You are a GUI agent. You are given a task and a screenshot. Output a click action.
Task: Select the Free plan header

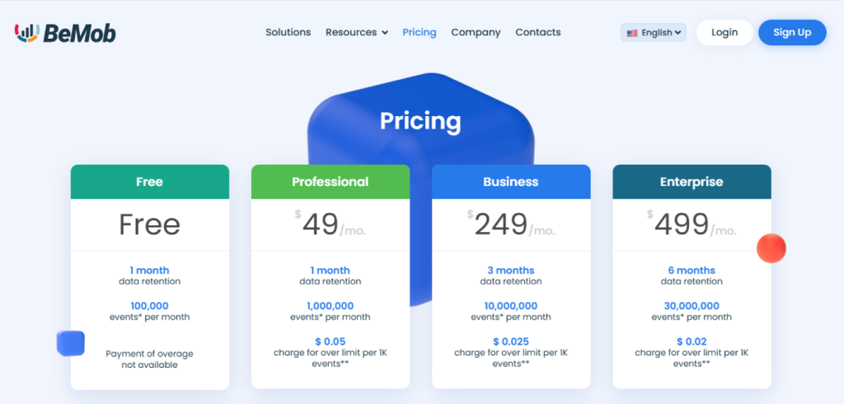coord(150,182)
